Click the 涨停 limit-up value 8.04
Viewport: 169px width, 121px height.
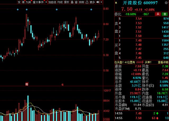pyautogui.click(x=138, y=89)
